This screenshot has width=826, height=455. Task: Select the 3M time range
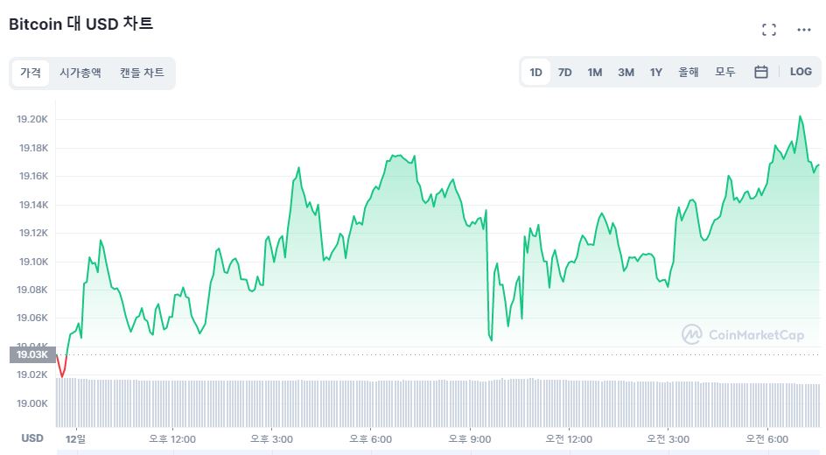626,72
